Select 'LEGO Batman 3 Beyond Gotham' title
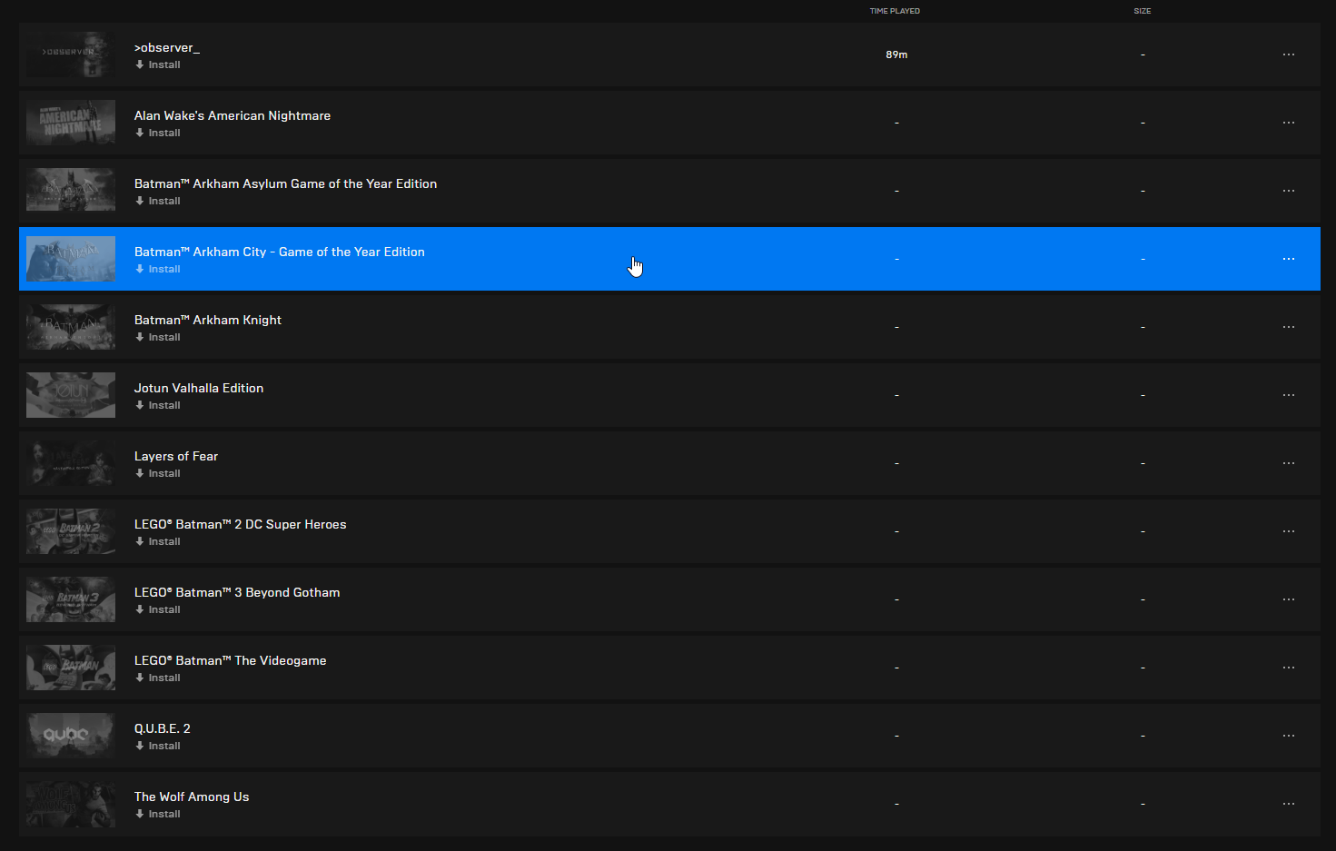The image size is (1336, 851). [x=237, y=592]
